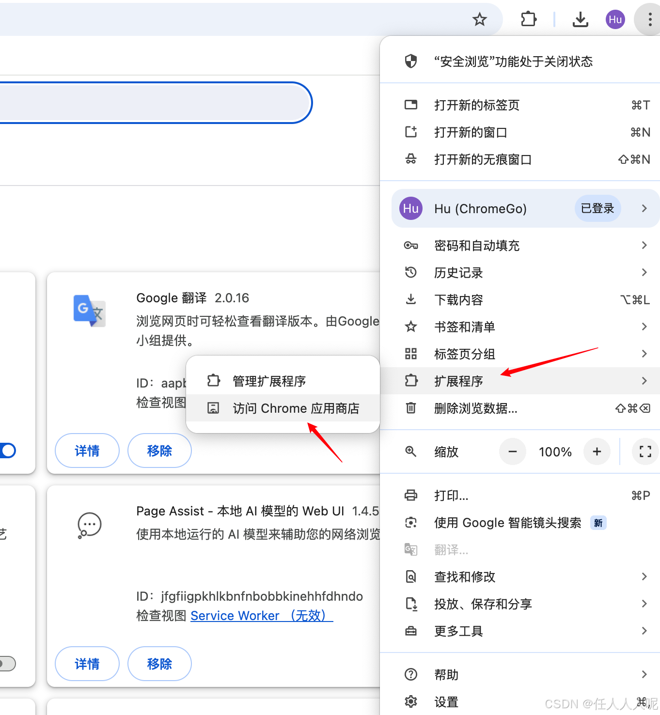Expand the 密码和自动填充 submenu arrow
The image size is (660, 715).
(644, 245)
